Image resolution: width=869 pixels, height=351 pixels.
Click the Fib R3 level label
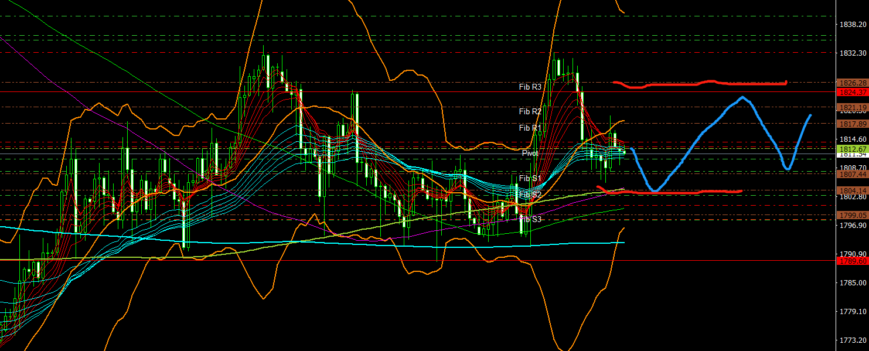530,87
